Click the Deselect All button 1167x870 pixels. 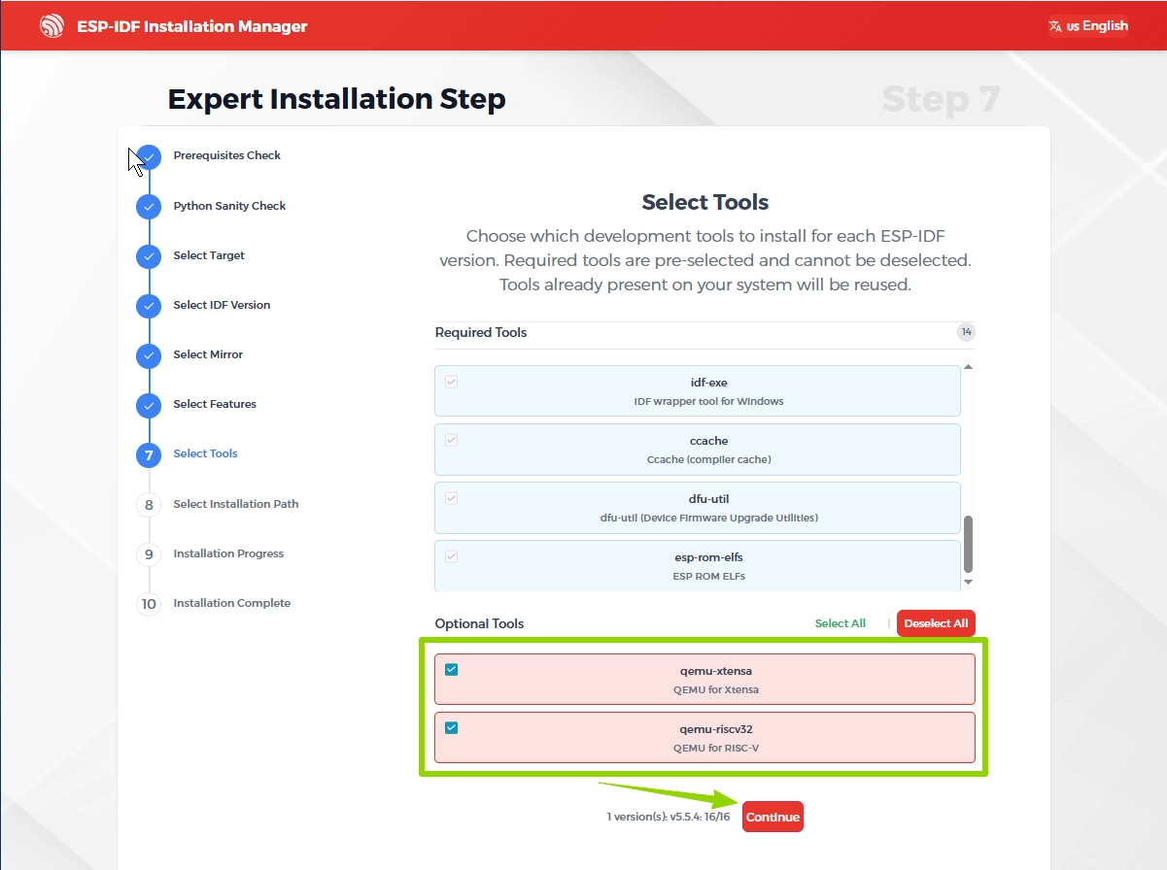coord(936,623)
